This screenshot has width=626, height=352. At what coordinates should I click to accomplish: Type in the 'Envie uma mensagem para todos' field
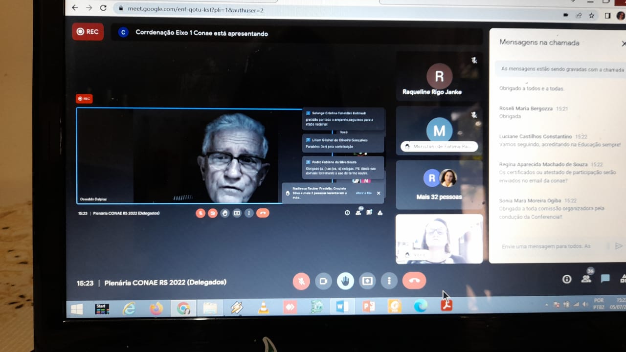pyautogui.click(x=548, y=246)
